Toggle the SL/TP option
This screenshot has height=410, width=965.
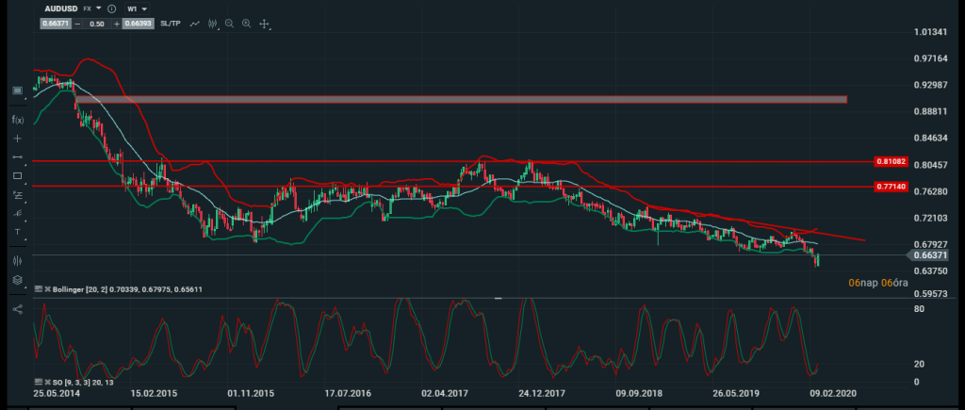pos(170,23)
